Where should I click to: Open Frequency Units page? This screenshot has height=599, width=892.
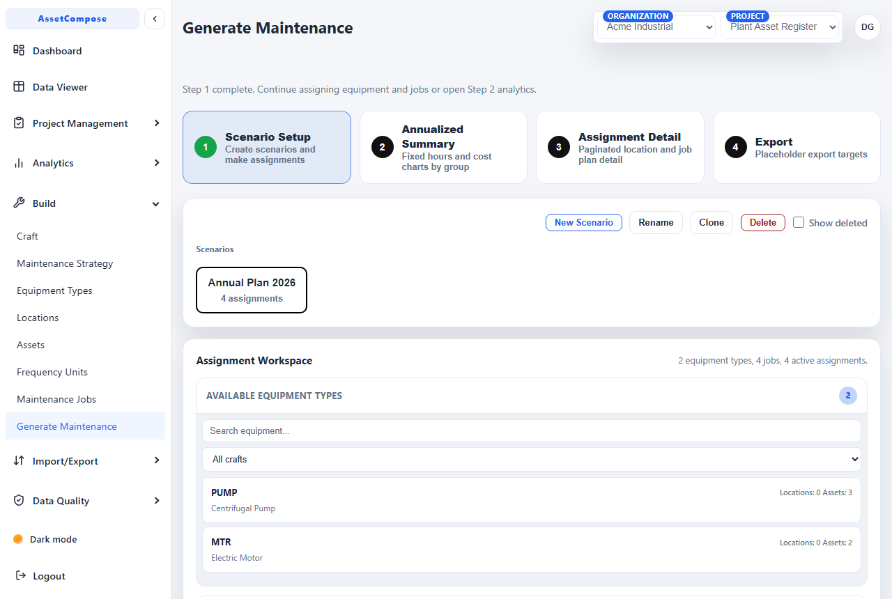click(x=52, y=372)
